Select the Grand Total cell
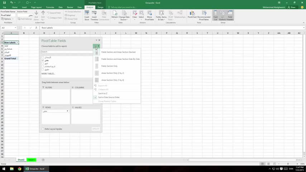306x172 pixels. (x=11, y=58)
